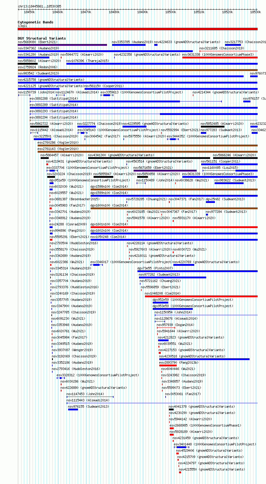Click esv2761143 (Vogler2010) label
This screenshot has height=484, width=266.
pyautogui.click(x=58, y=149)
